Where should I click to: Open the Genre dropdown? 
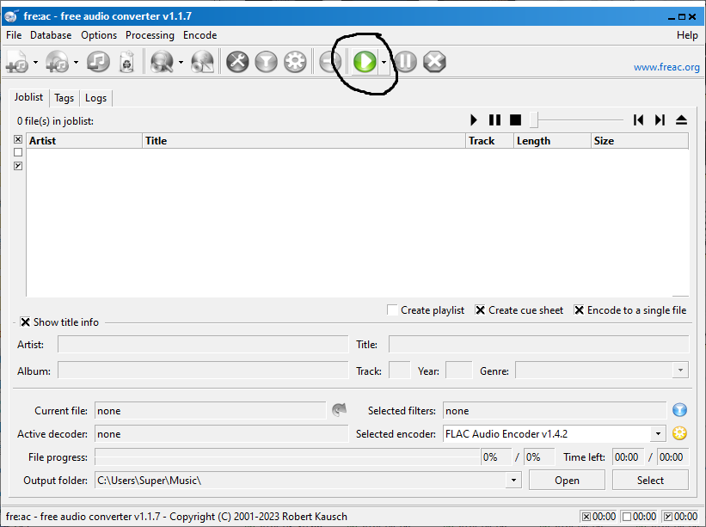680,371
